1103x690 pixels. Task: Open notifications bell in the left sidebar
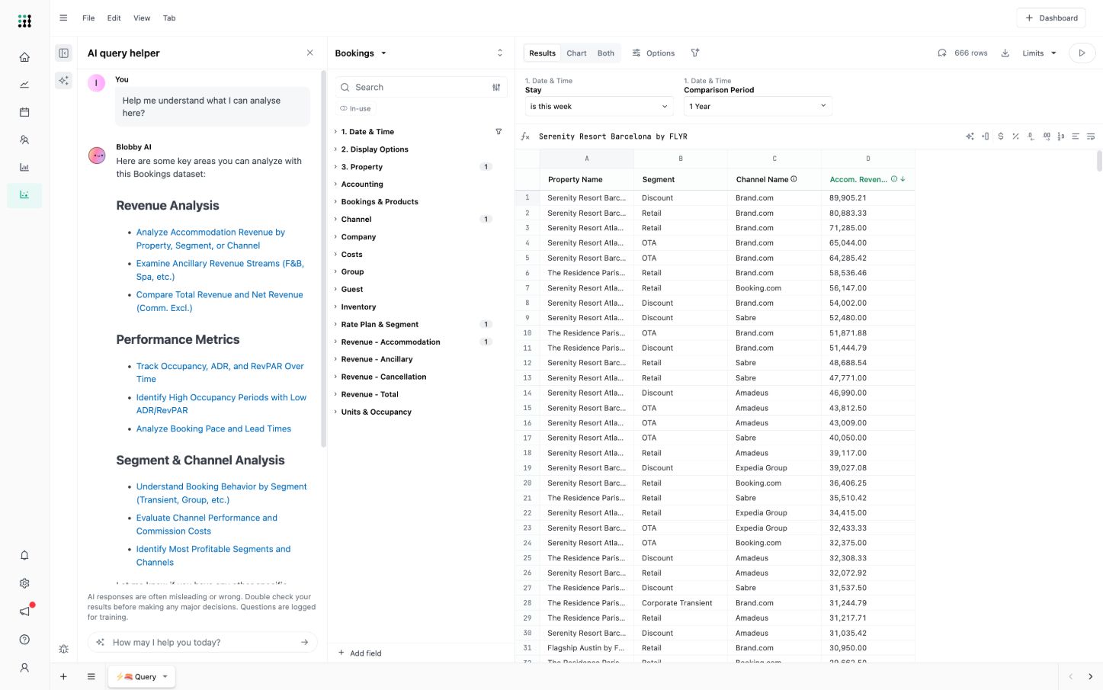click(x=24, y=555)
